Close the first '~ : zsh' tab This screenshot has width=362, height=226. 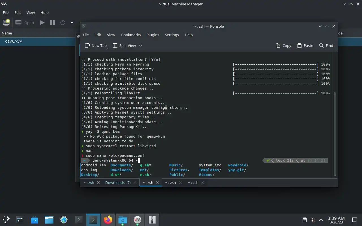click(98, 182)
